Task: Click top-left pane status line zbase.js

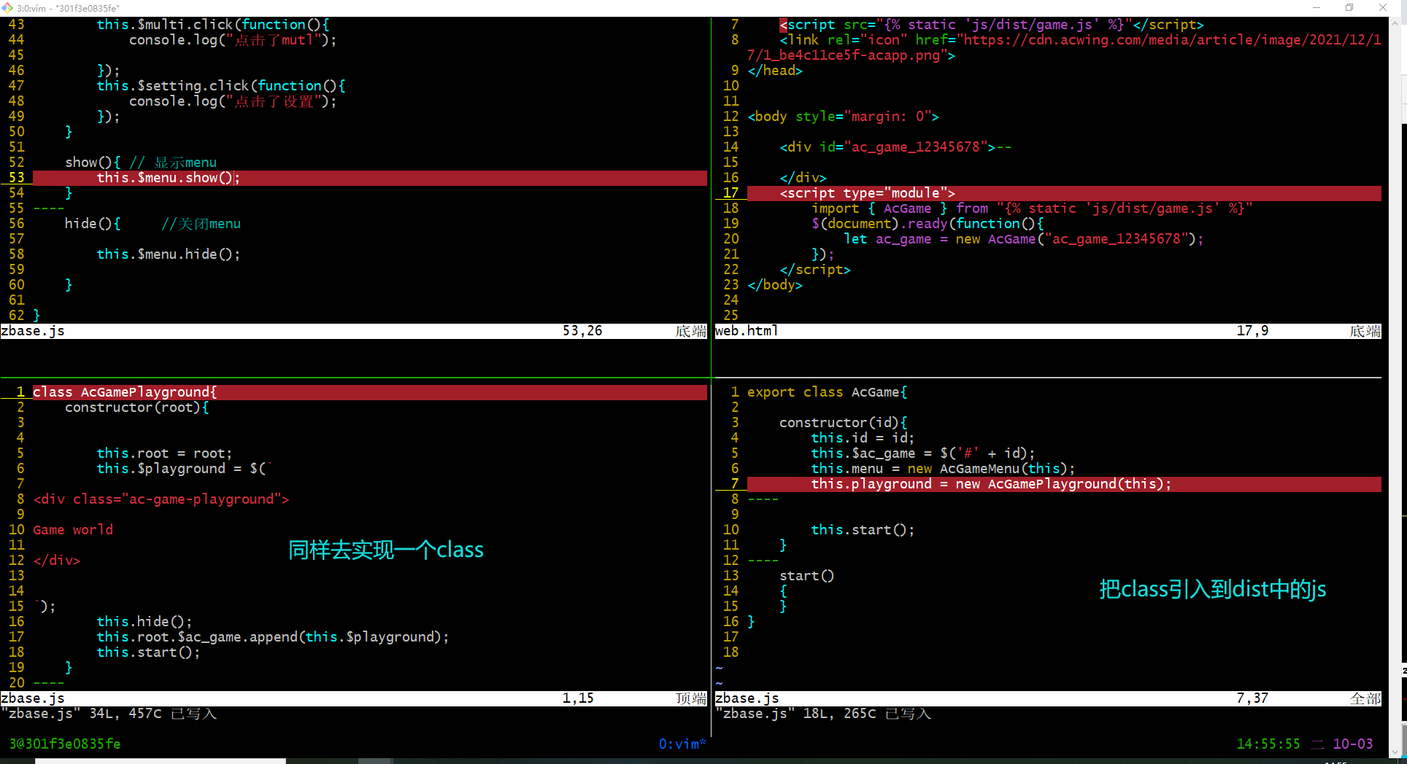Action: point(33,331)
